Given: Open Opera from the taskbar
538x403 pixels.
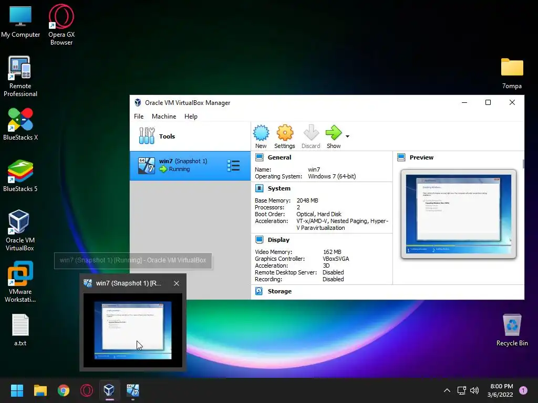Looking at the screenshot, I should (87, 390).
